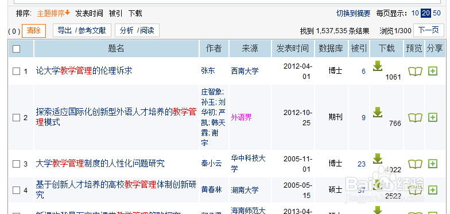The image size is (450, 214).
Task: Click the 作者 column header
Action: [x=214, y=49]
